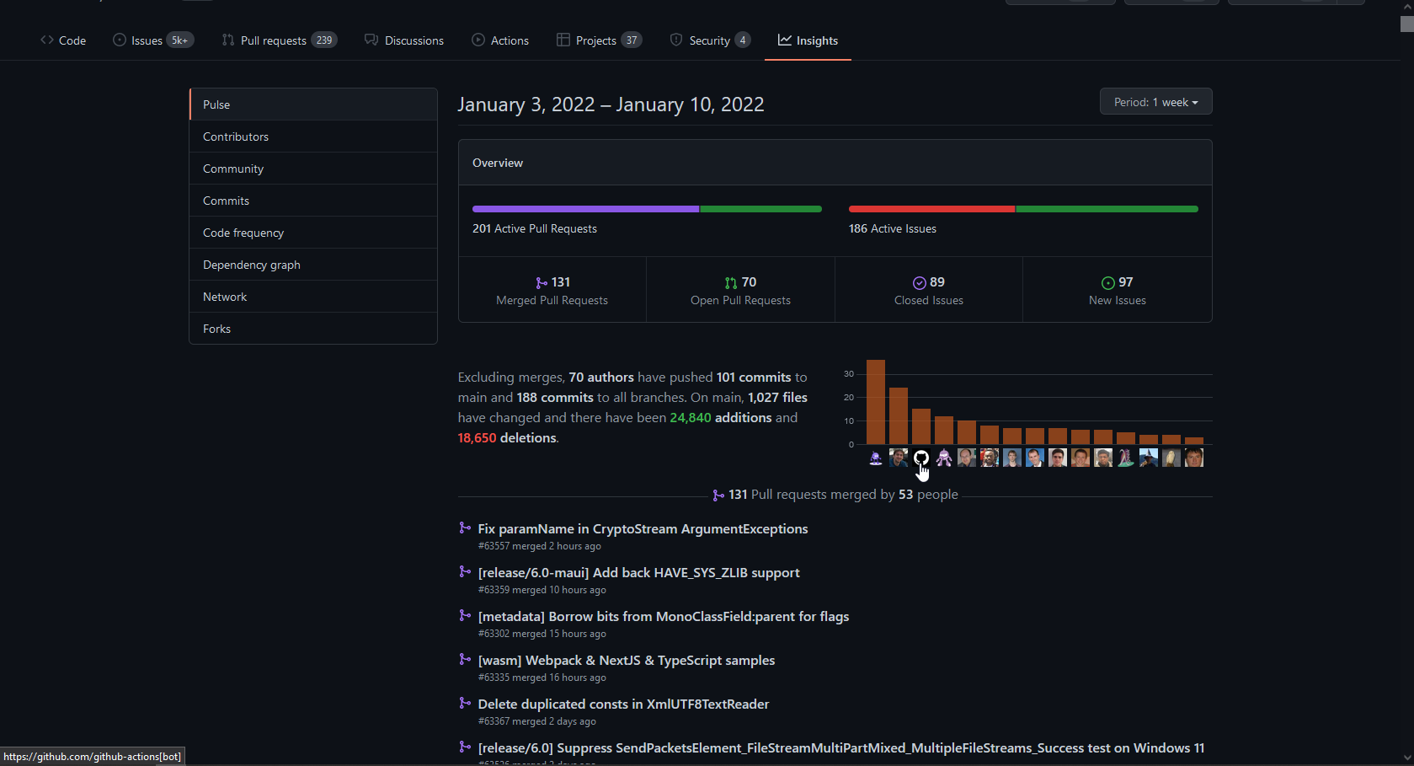
Task: Select Network in the sidebar
Action: point(313,297)
